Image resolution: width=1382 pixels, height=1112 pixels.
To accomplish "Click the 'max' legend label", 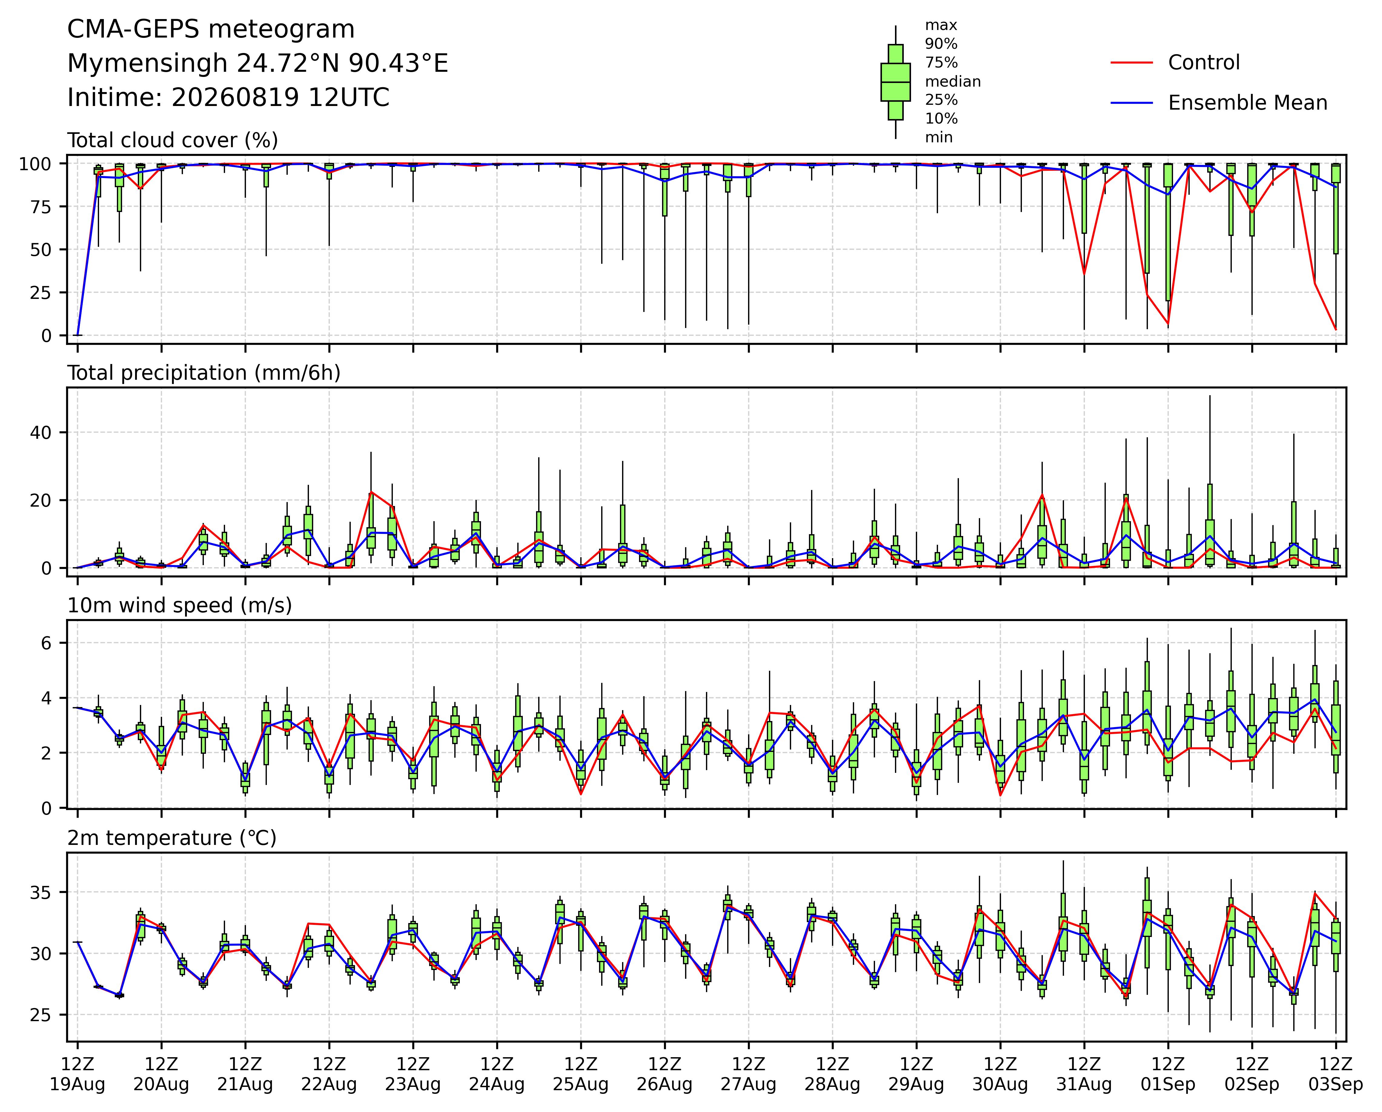I will pos(941,26).
